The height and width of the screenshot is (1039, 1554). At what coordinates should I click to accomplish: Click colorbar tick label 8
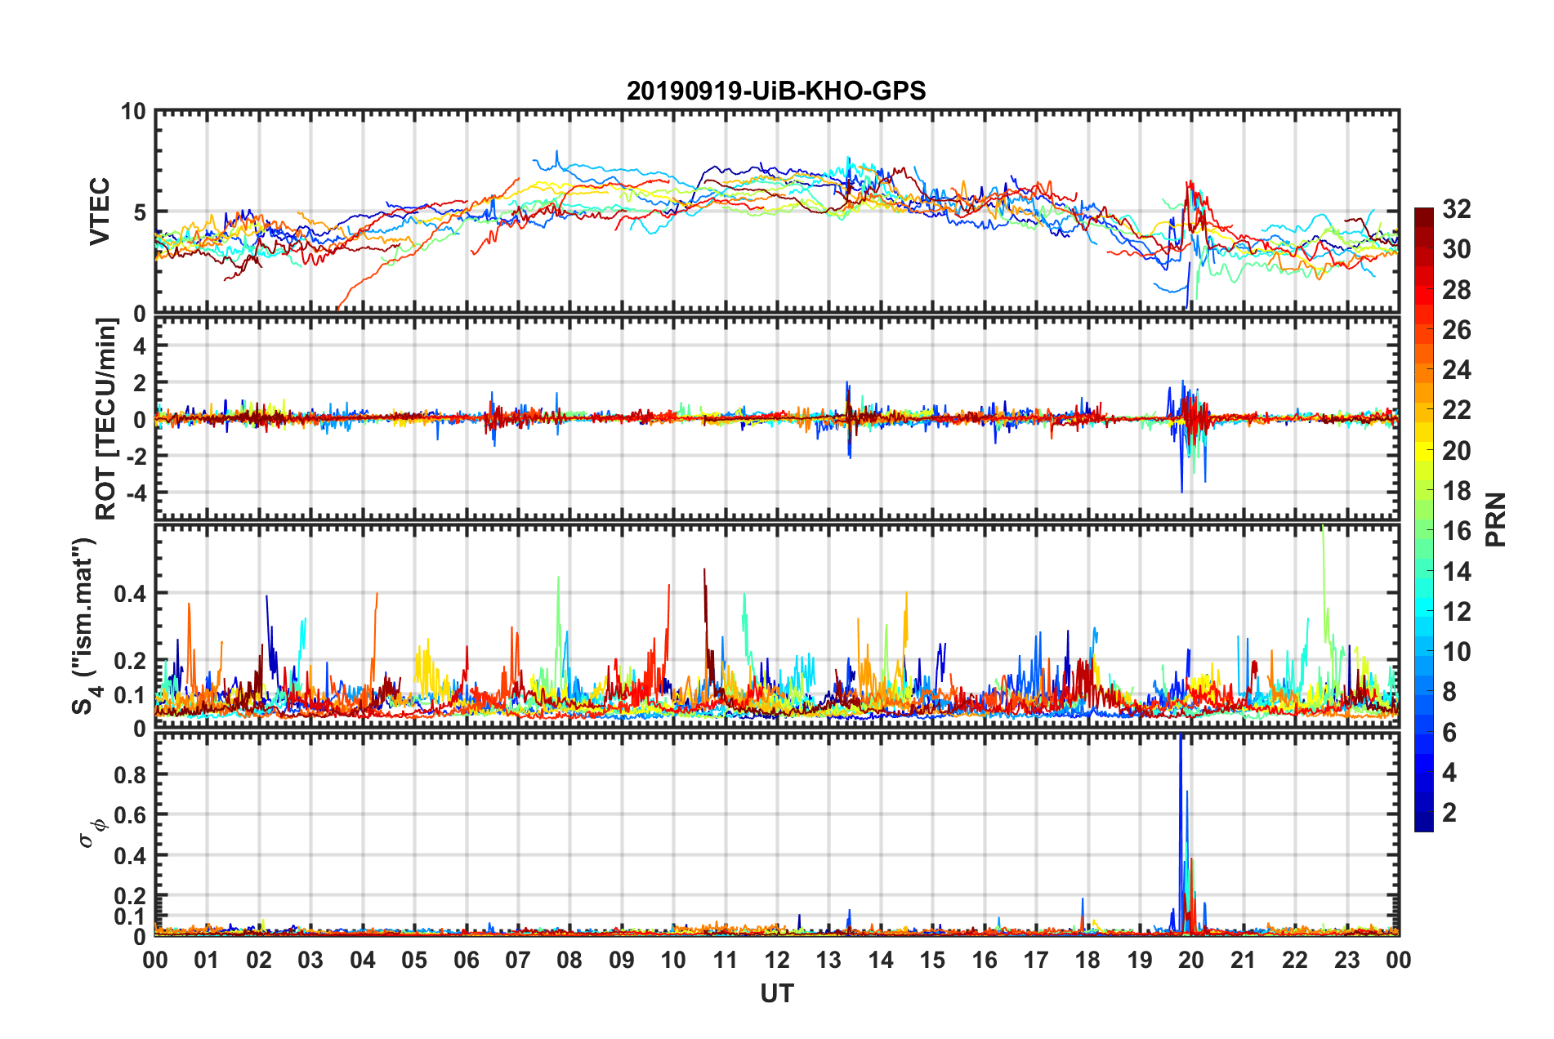point(1449,692)
